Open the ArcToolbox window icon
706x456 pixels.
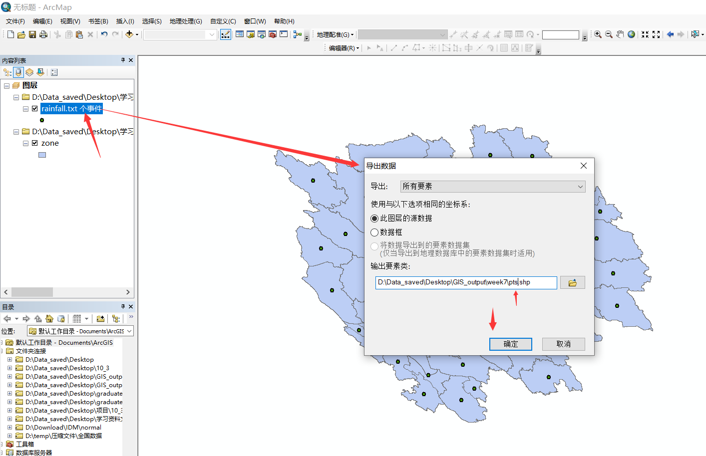(272, 34)
